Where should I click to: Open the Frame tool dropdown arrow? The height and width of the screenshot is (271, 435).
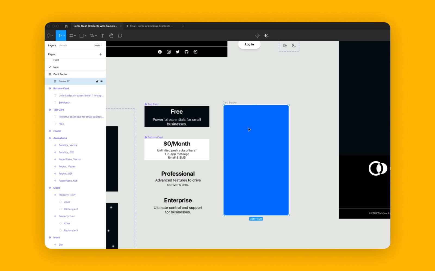click(x=75, y=36)
